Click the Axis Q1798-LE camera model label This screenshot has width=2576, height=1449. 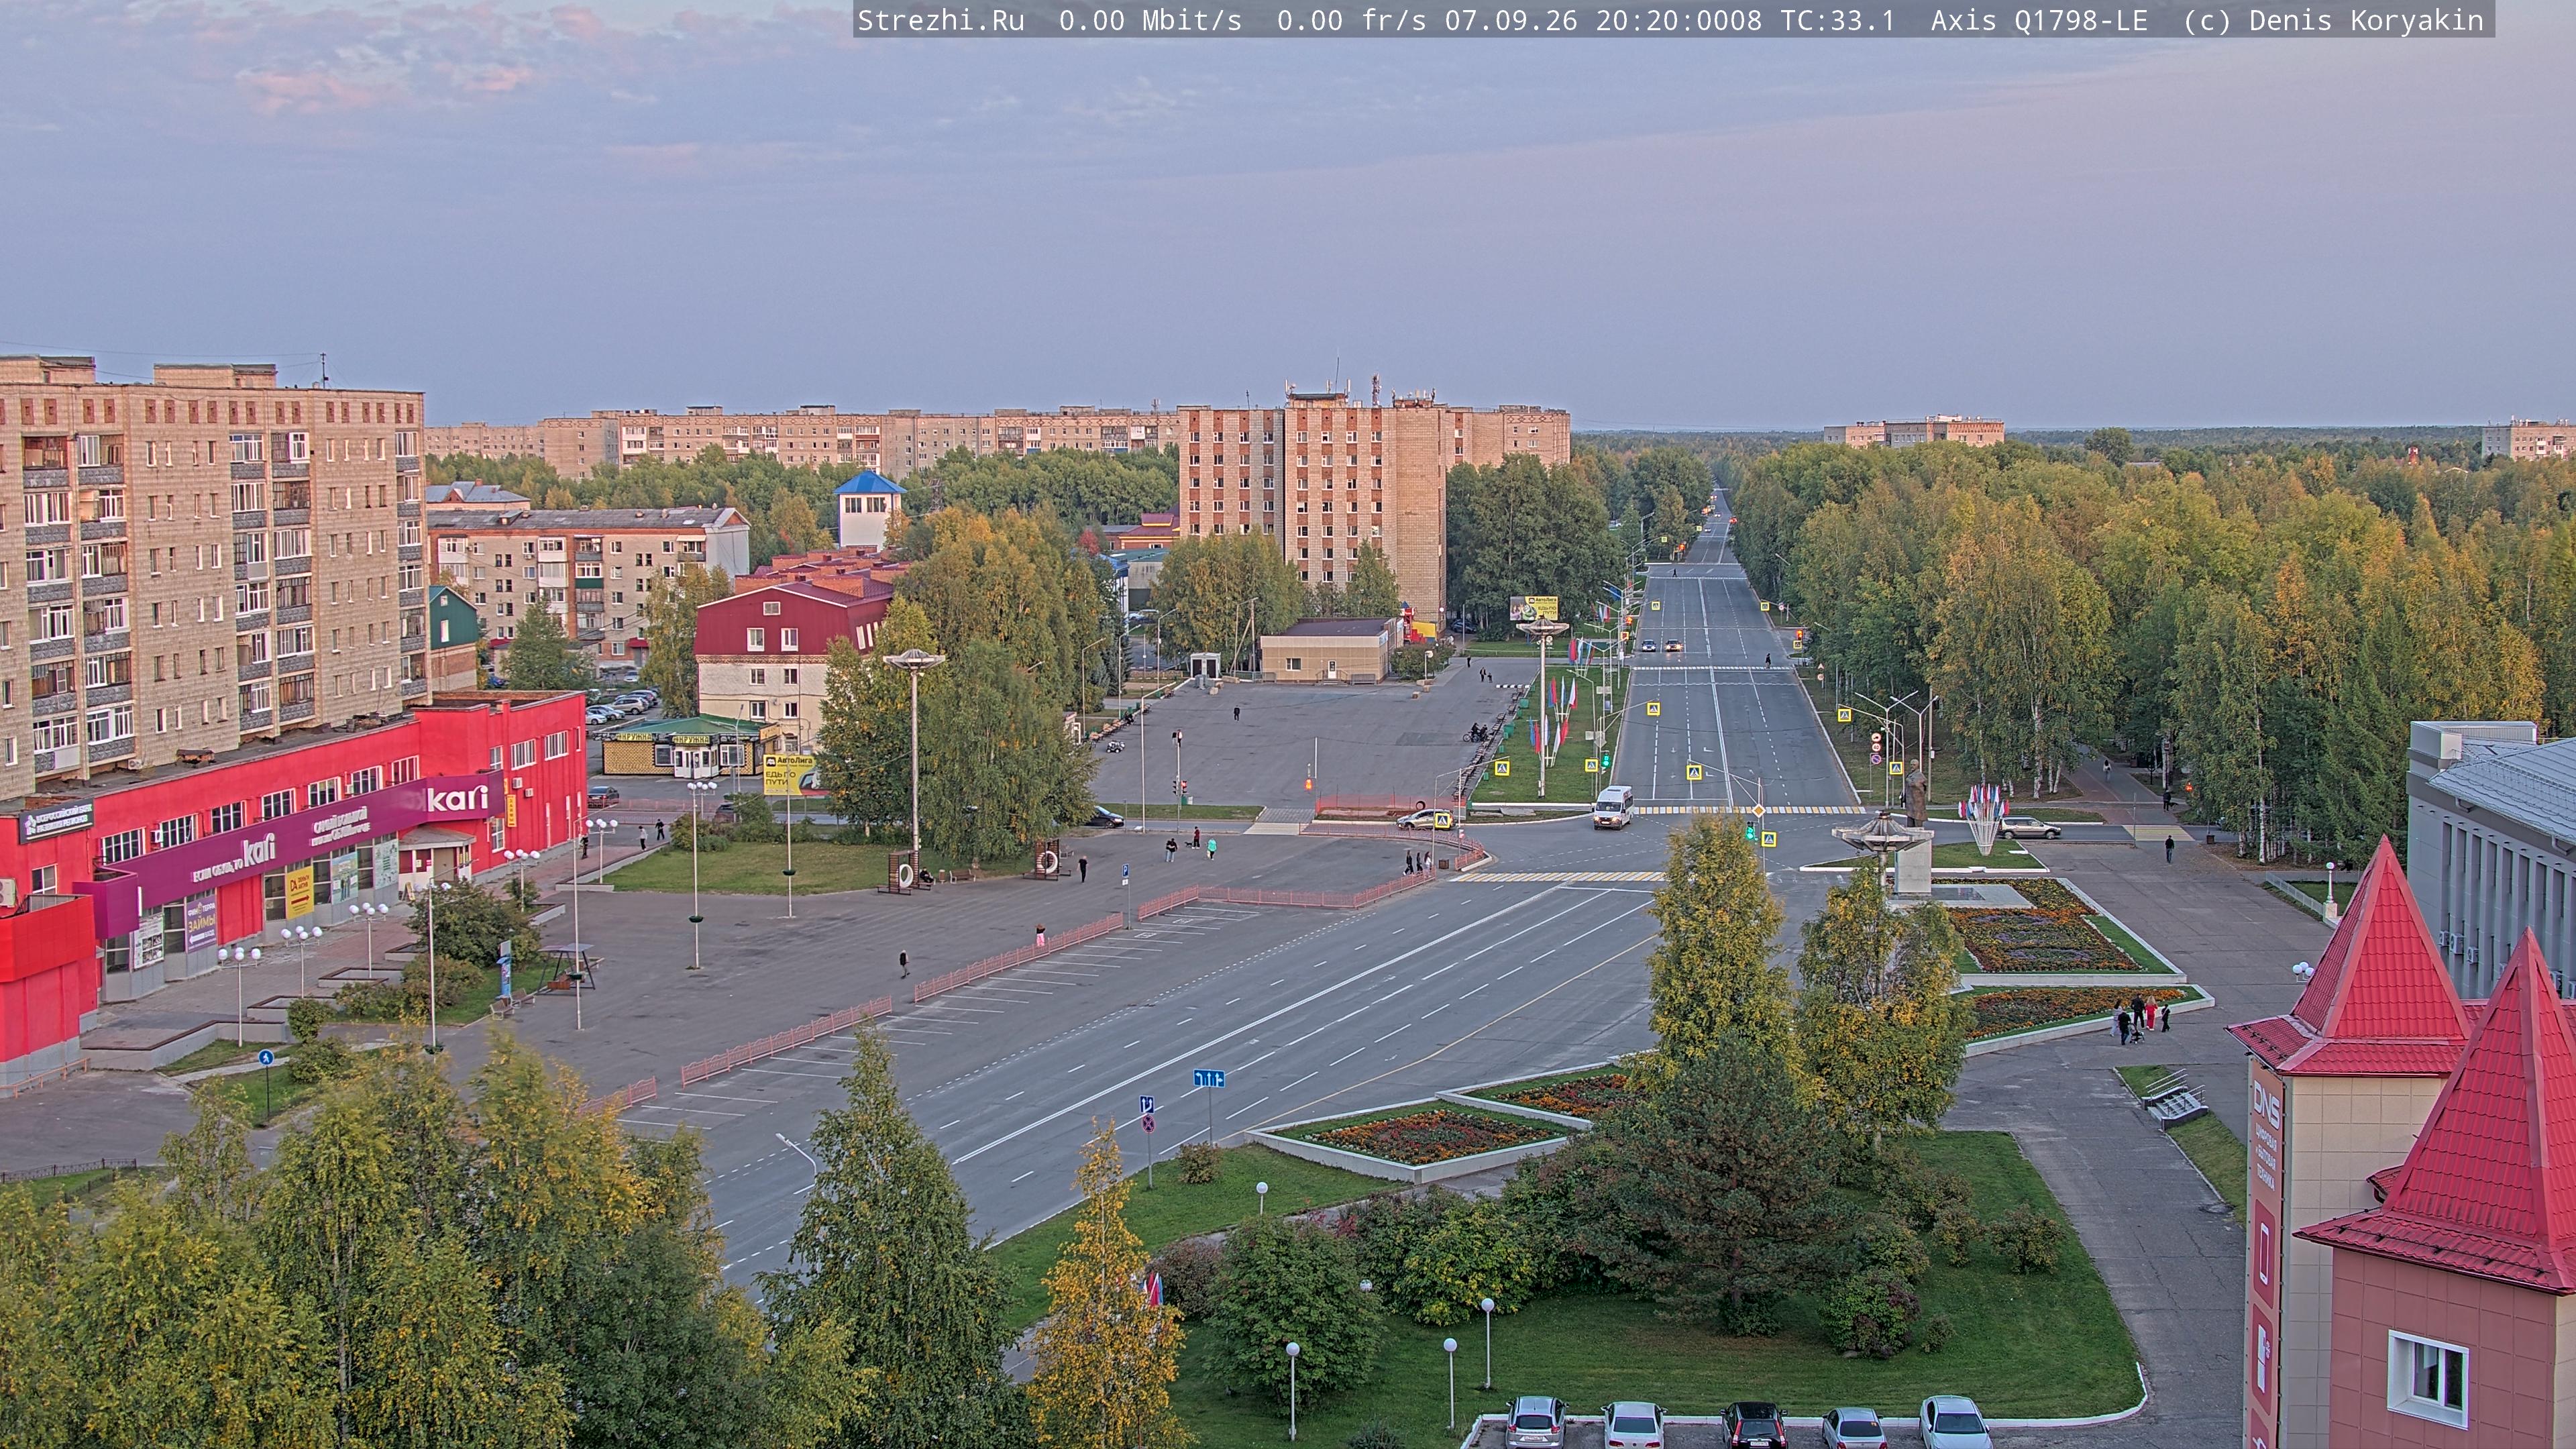point(2039,21)
